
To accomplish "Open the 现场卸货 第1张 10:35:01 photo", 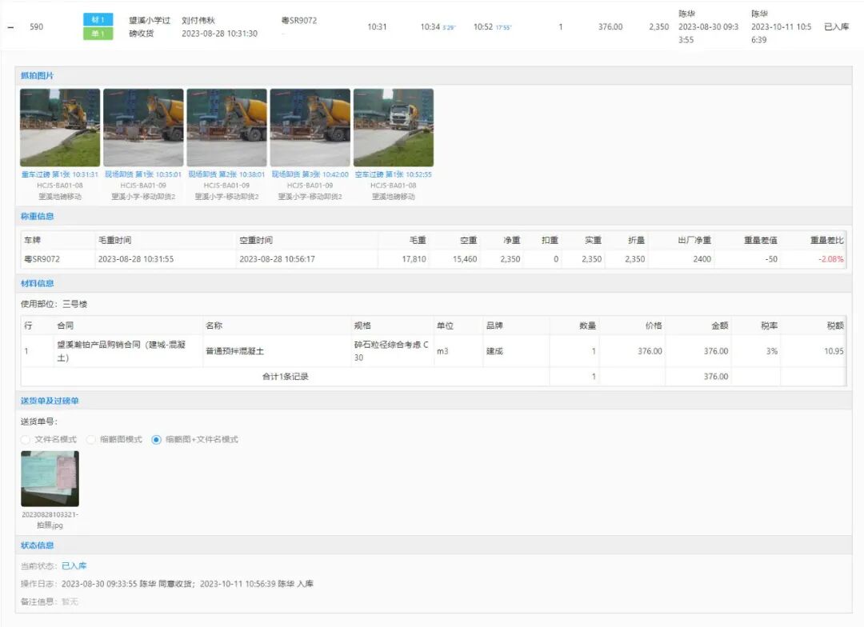I will [x=143, y=127].
